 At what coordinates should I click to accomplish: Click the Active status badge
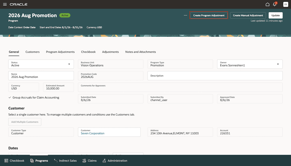tap(65, 15)
